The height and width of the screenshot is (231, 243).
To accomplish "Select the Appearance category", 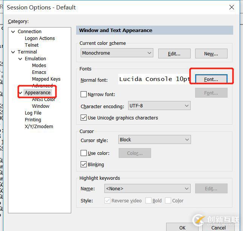I will point(38,93).
